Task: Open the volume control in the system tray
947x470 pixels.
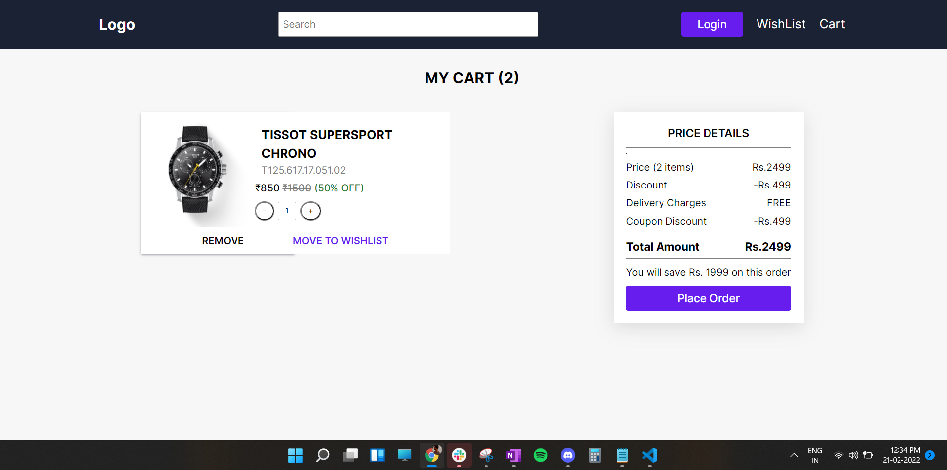Action: pyautogui.click(x=853, y=455)
